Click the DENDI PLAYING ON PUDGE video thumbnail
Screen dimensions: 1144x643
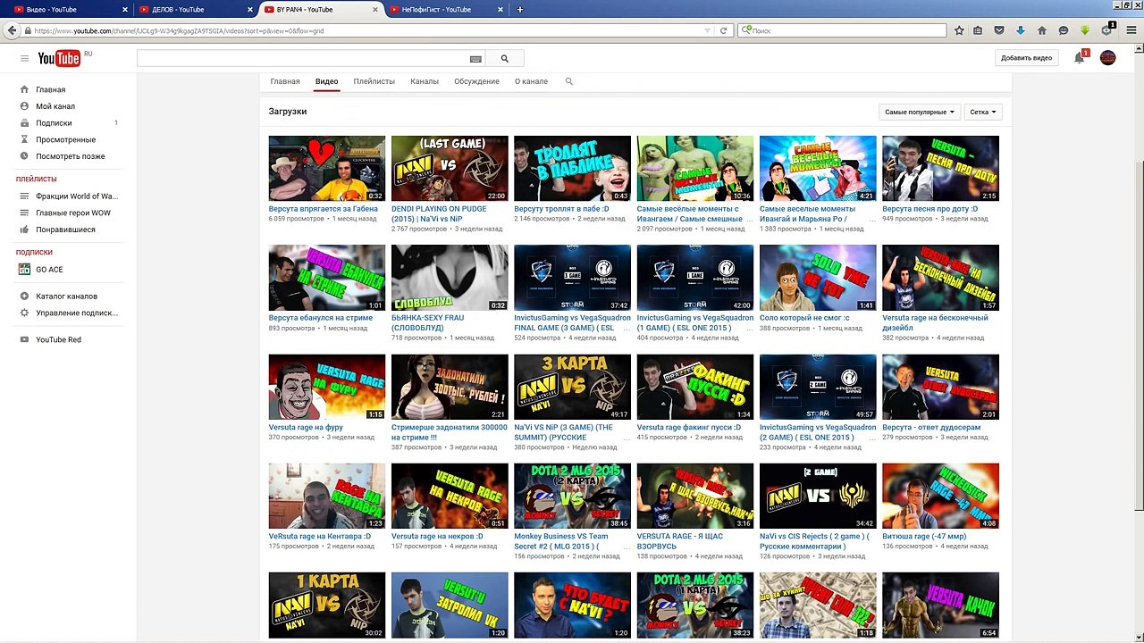pos(450,169)
